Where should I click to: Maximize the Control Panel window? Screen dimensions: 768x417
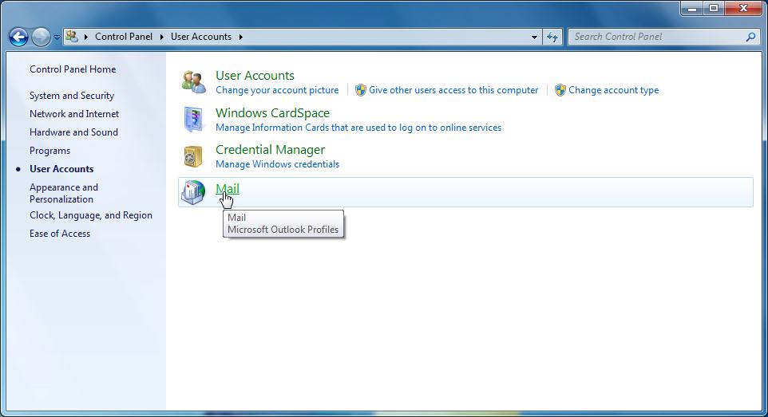click(714, 8)
